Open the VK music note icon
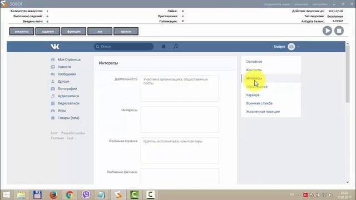The width and height of the screenshot is (356, 200). tap(176, 47)
